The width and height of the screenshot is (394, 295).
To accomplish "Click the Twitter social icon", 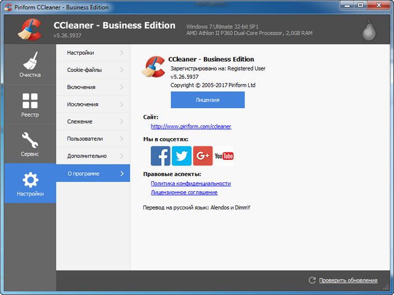I will 182,155.
